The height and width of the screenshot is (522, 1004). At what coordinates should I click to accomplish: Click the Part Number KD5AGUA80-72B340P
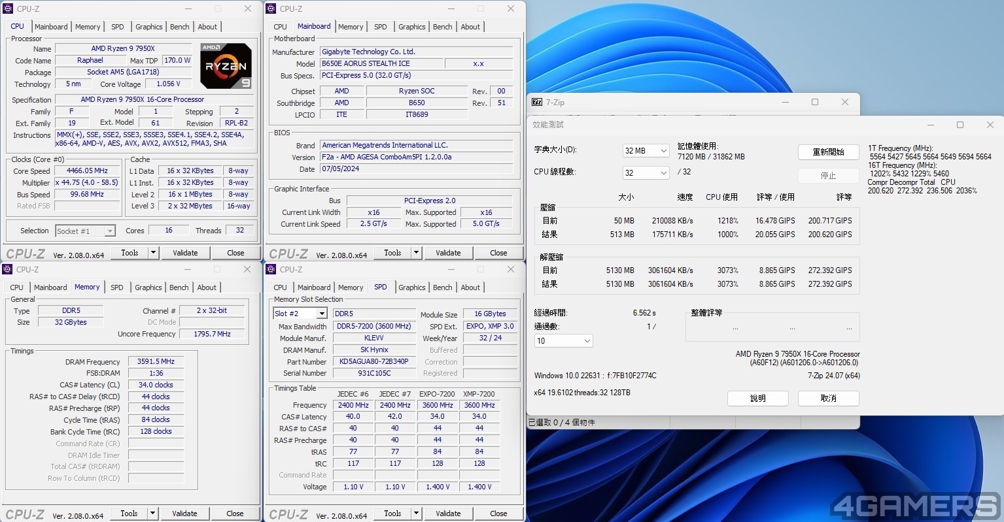coord(374,361)
